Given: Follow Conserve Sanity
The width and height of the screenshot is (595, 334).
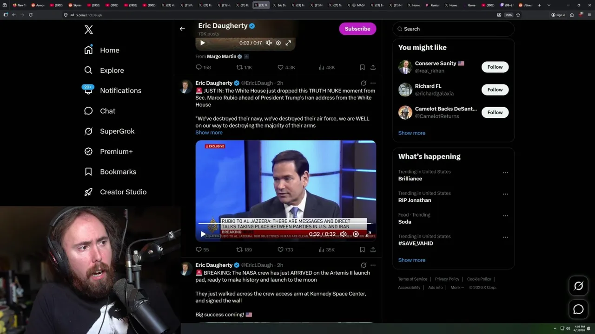Looking at the screenshot, I should click(495, 67).
